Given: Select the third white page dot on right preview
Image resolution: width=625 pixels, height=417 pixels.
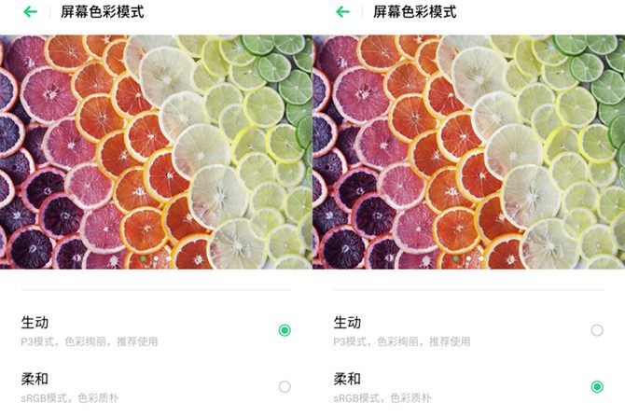Looking at the screenshot, I should pos(481,258).
